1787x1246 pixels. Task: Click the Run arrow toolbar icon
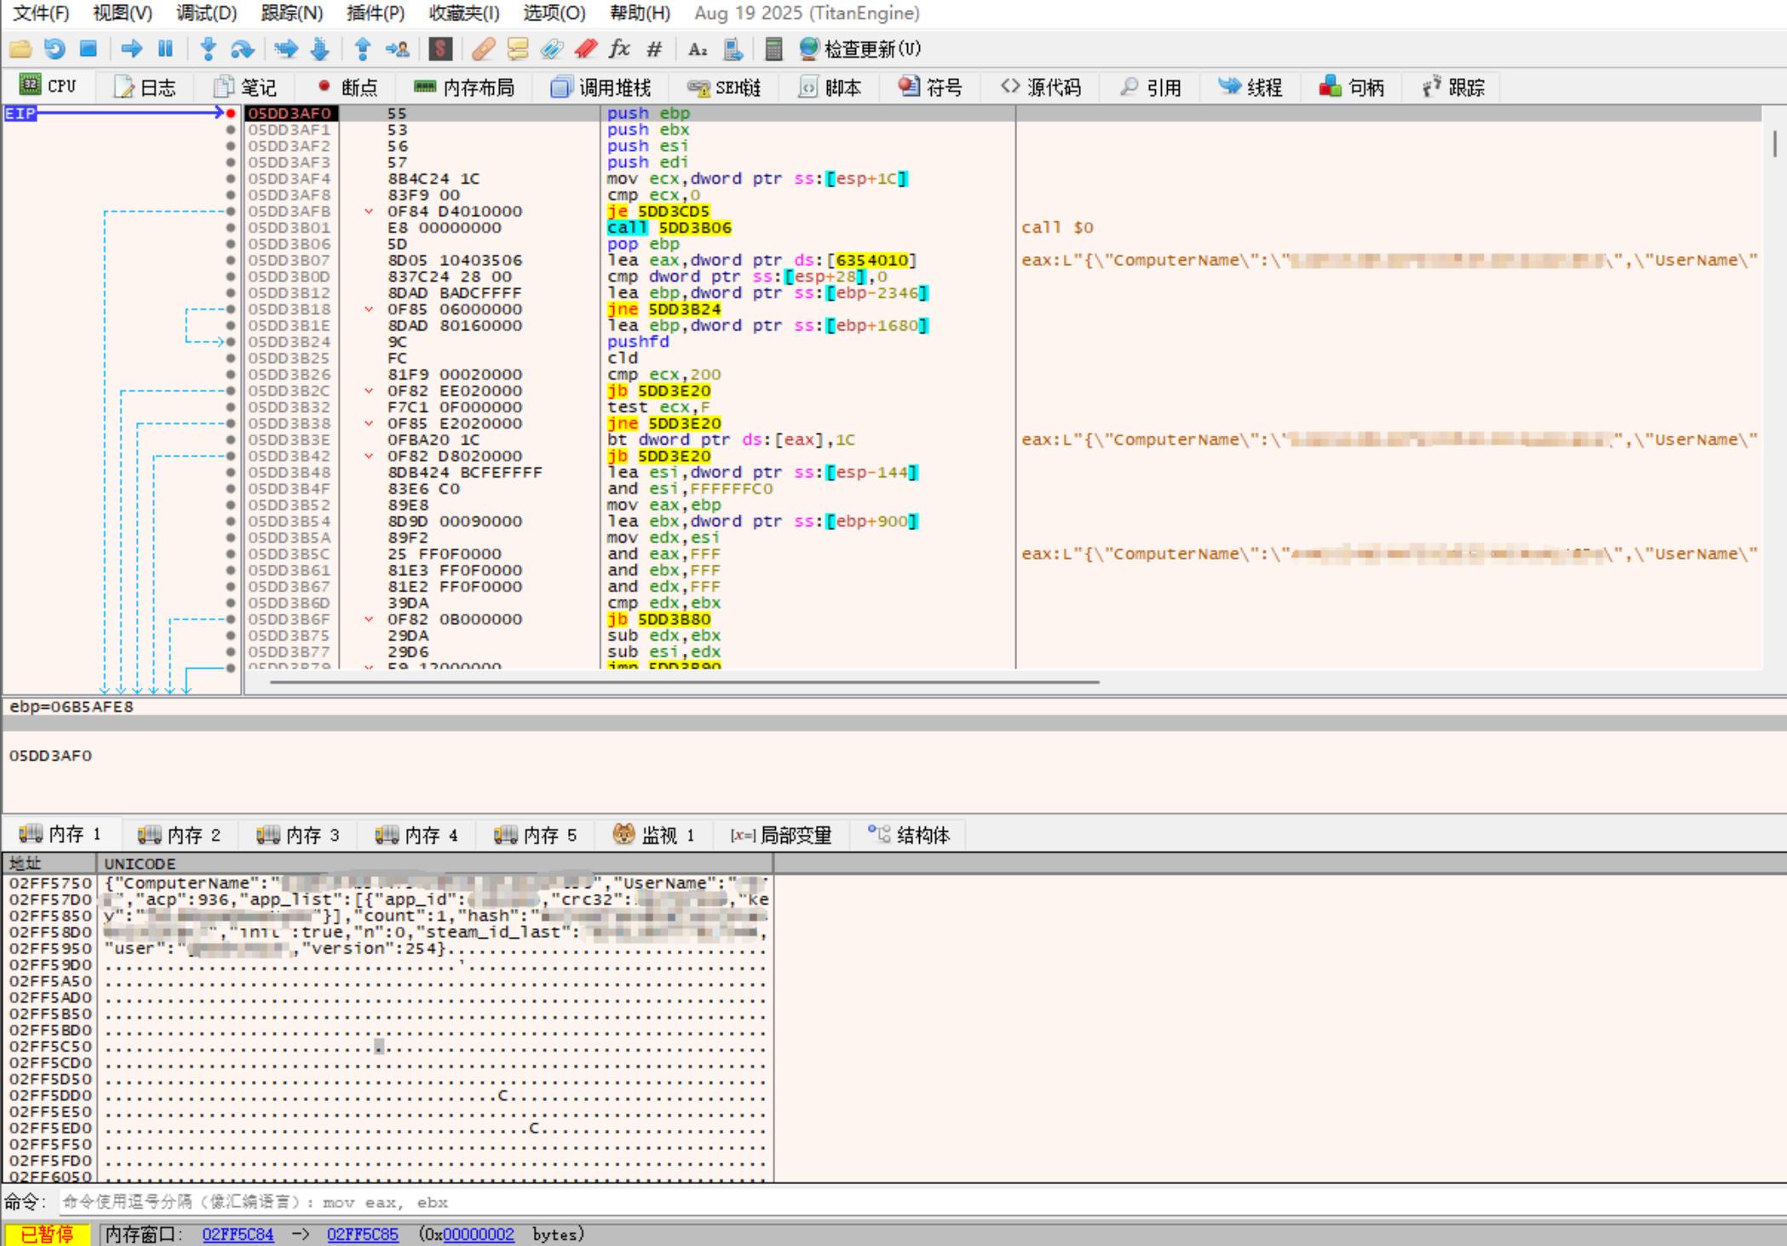click(131, 49)
